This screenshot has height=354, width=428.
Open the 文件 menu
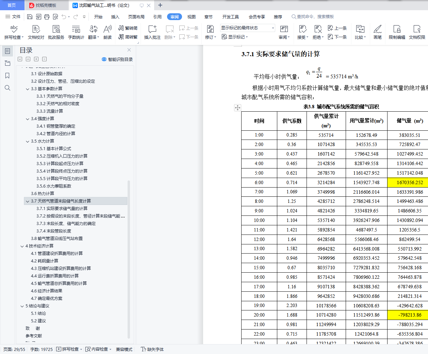[x=13, y=17]
